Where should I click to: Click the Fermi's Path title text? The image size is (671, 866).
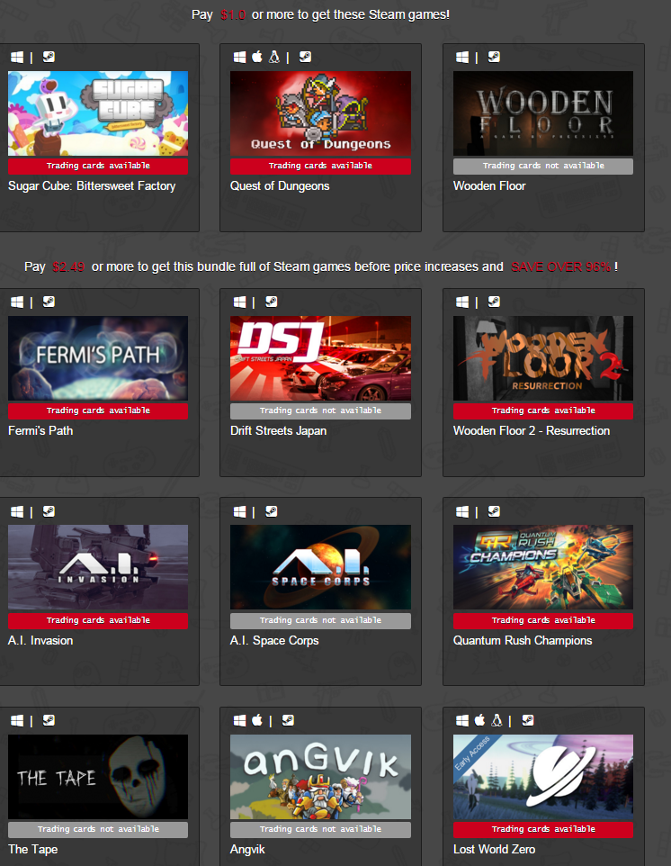pyautogui.click(x=40, y=431)
